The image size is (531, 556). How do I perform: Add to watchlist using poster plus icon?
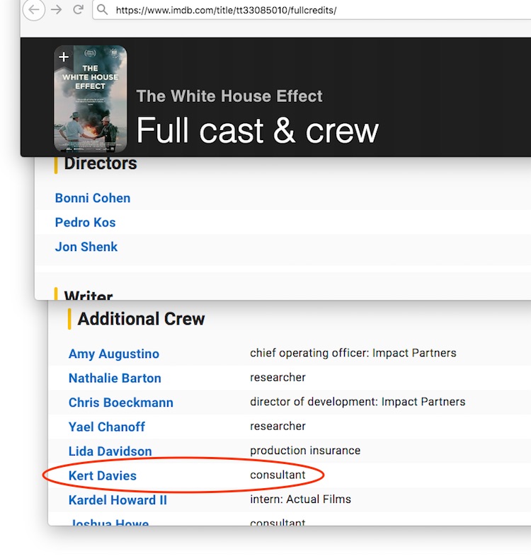(64, 57)
